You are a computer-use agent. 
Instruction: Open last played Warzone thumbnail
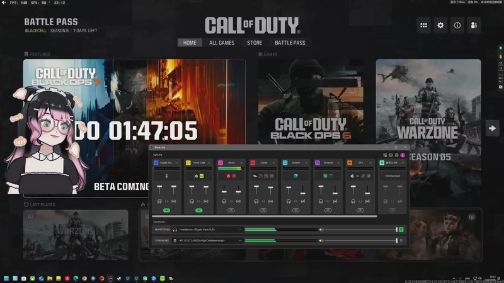pyautogui.click(x=76, y=235)
